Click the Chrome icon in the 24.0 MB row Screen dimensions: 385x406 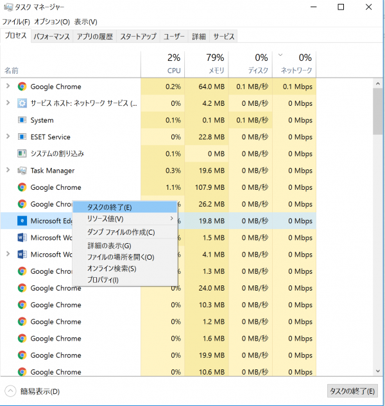pyautogui.click(x=22, y=288)
